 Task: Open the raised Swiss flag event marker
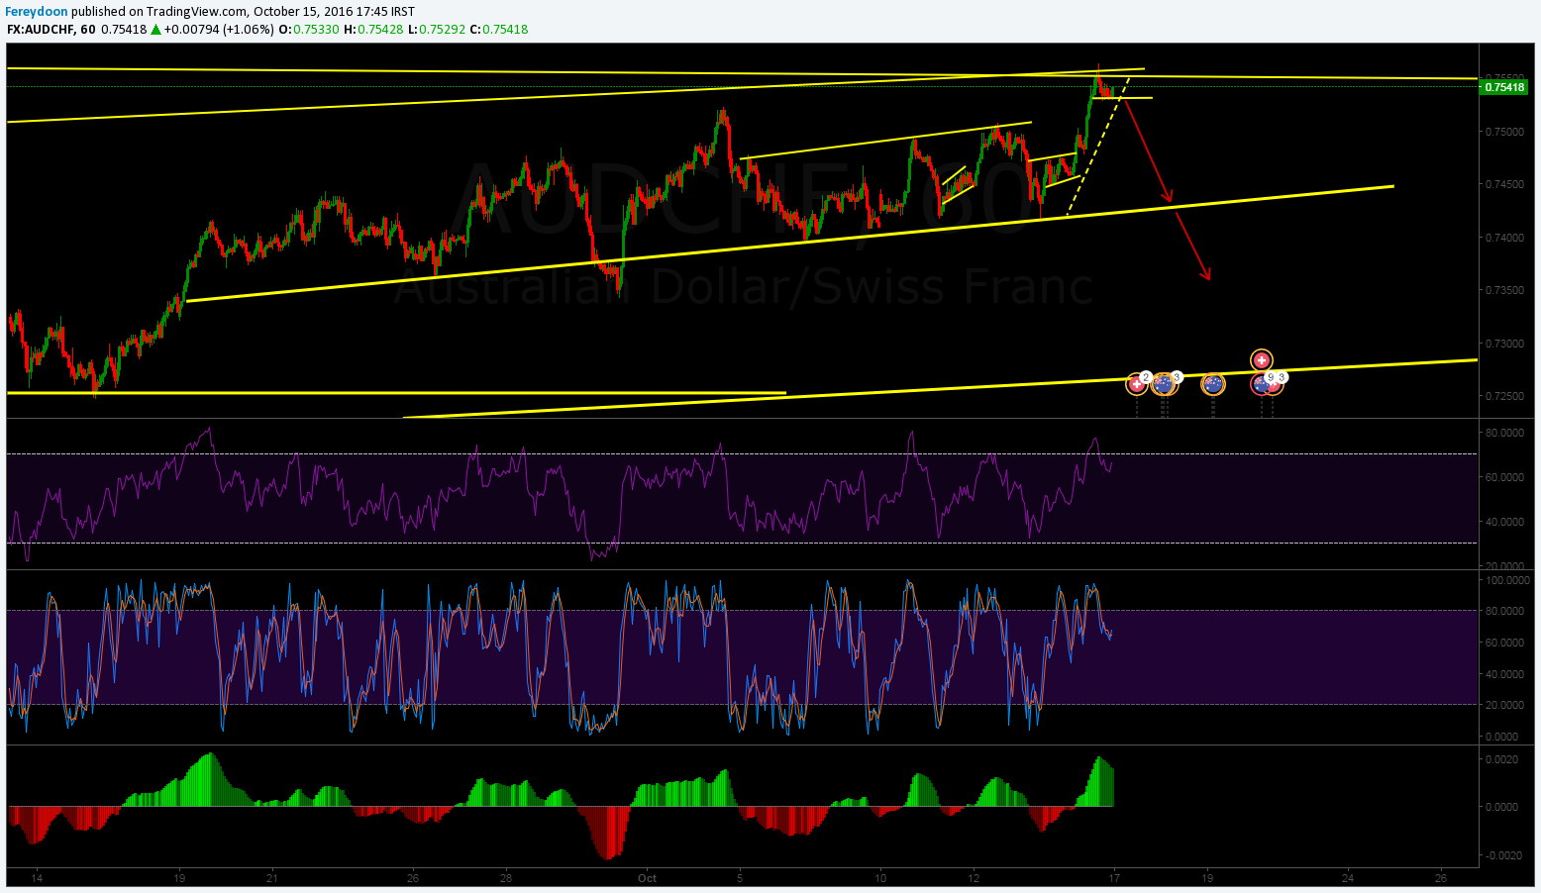tap(1262, 360)
